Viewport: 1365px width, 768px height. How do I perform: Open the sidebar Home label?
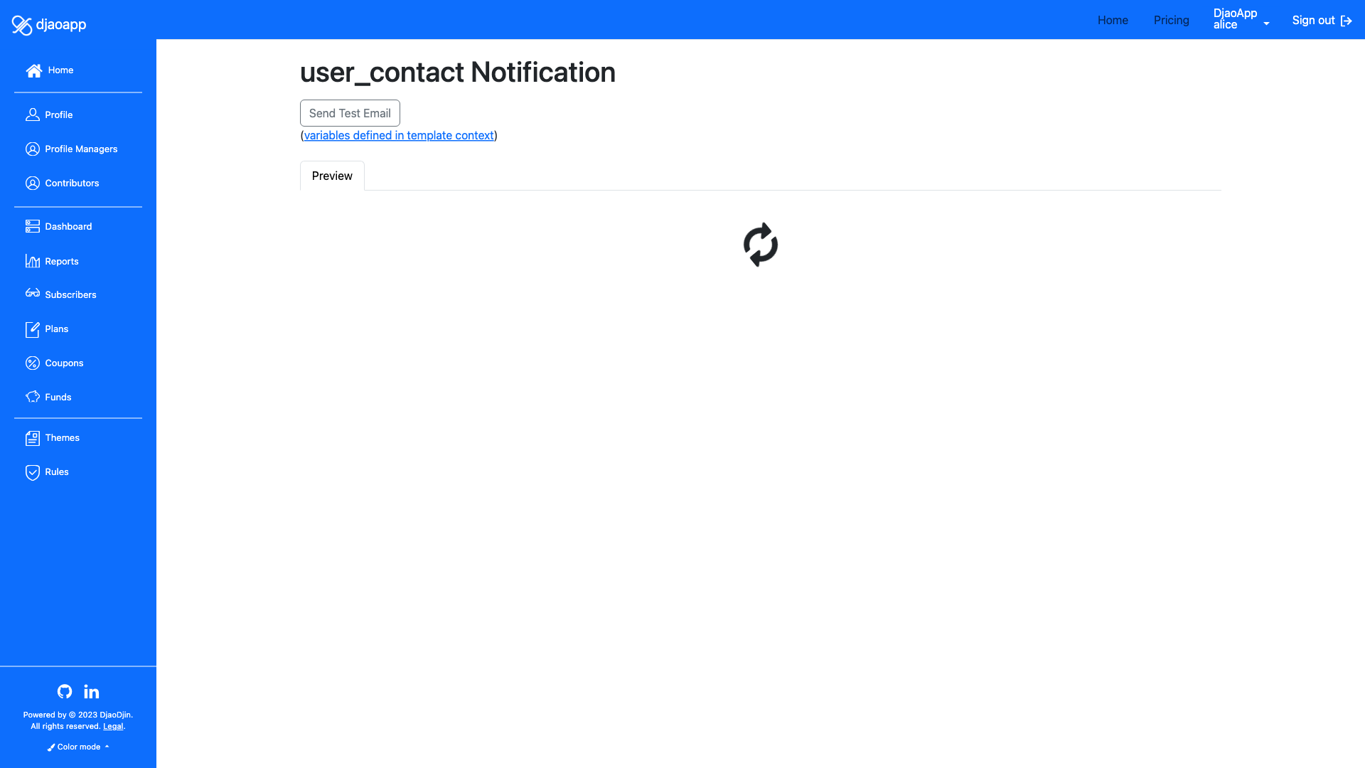[x=60, y=70]
